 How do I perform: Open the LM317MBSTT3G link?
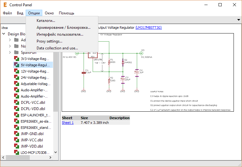149,28
